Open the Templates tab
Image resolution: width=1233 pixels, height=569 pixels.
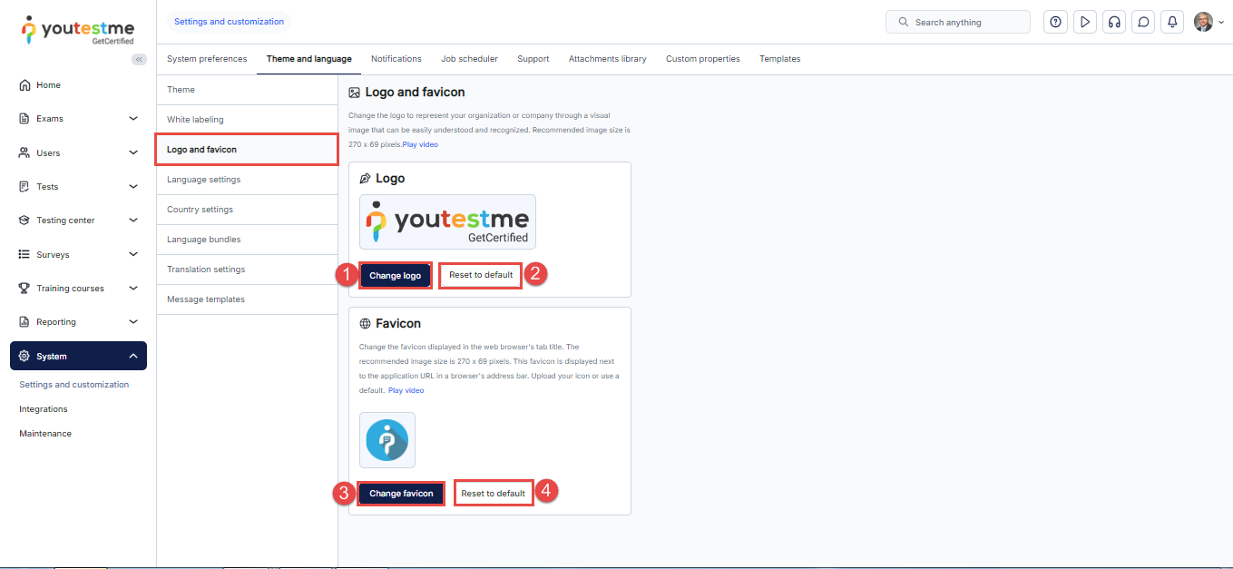click(780, 59)
